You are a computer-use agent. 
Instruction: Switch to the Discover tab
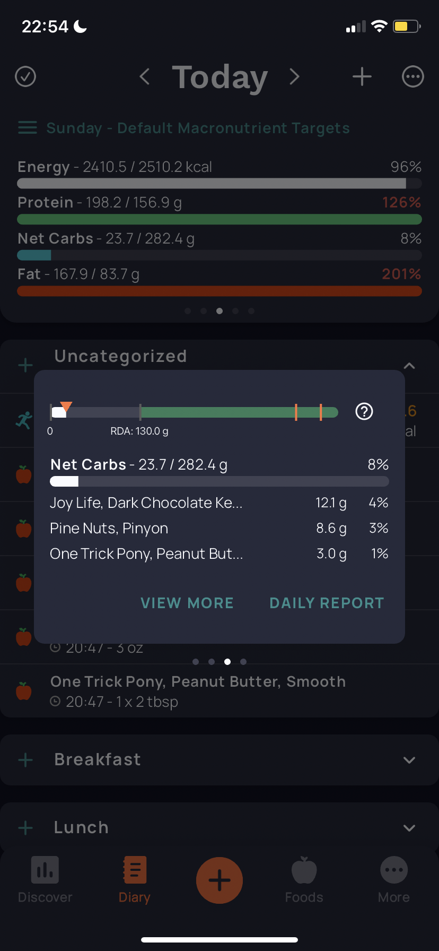pos(45,880)
